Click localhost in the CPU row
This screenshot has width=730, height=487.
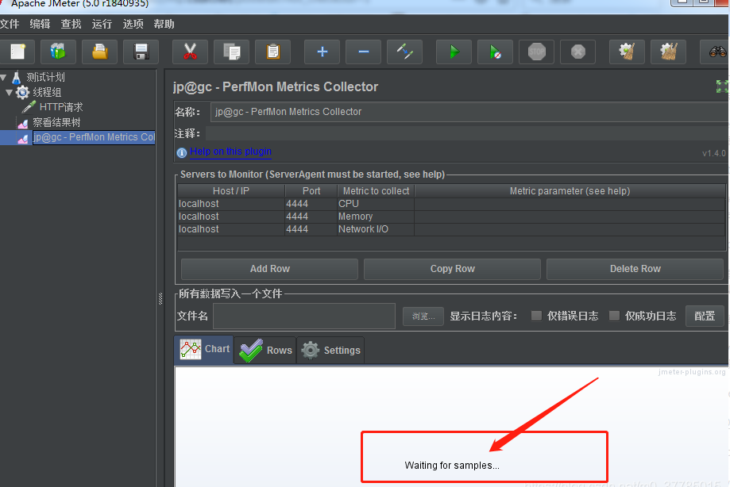(x=231, y=204)
